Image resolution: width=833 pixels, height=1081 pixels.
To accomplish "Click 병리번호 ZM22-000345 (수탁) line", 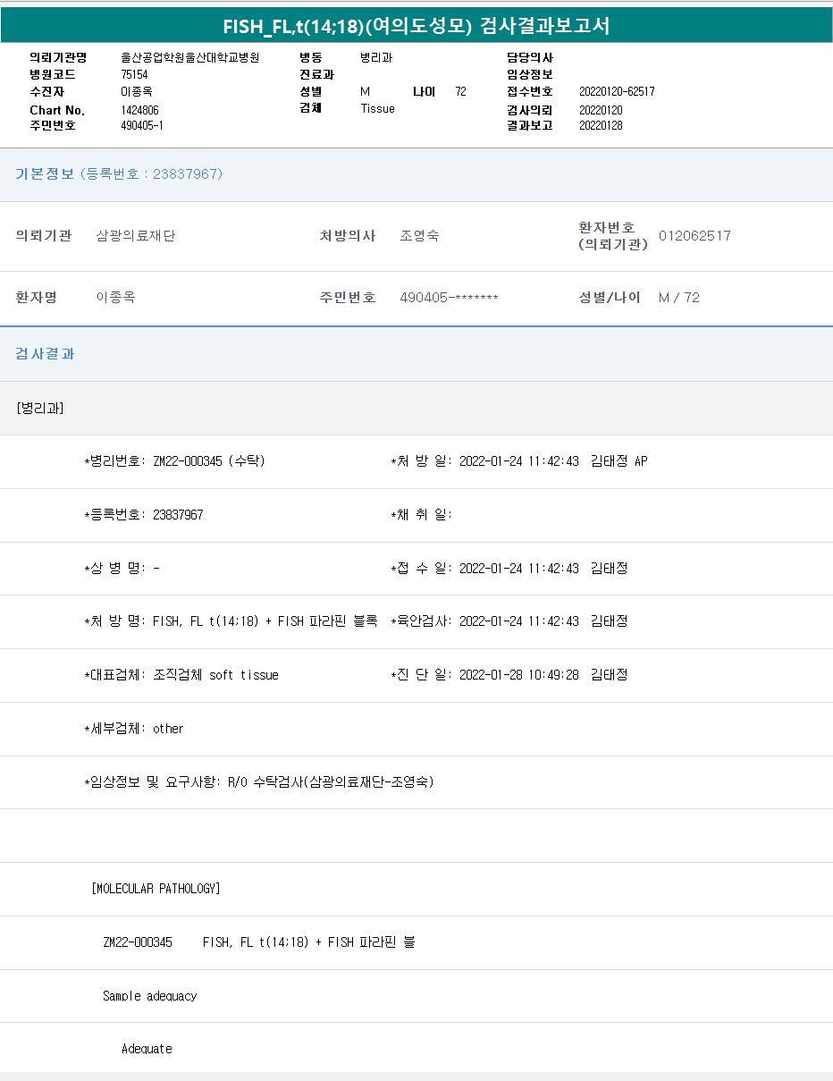I will click(175, 461).
